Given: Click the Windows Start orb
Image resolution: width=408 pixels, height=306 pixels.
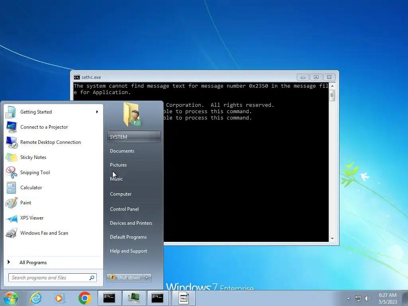Looking at the screenshot, I should pyautogui.click(x=11, y=298).
